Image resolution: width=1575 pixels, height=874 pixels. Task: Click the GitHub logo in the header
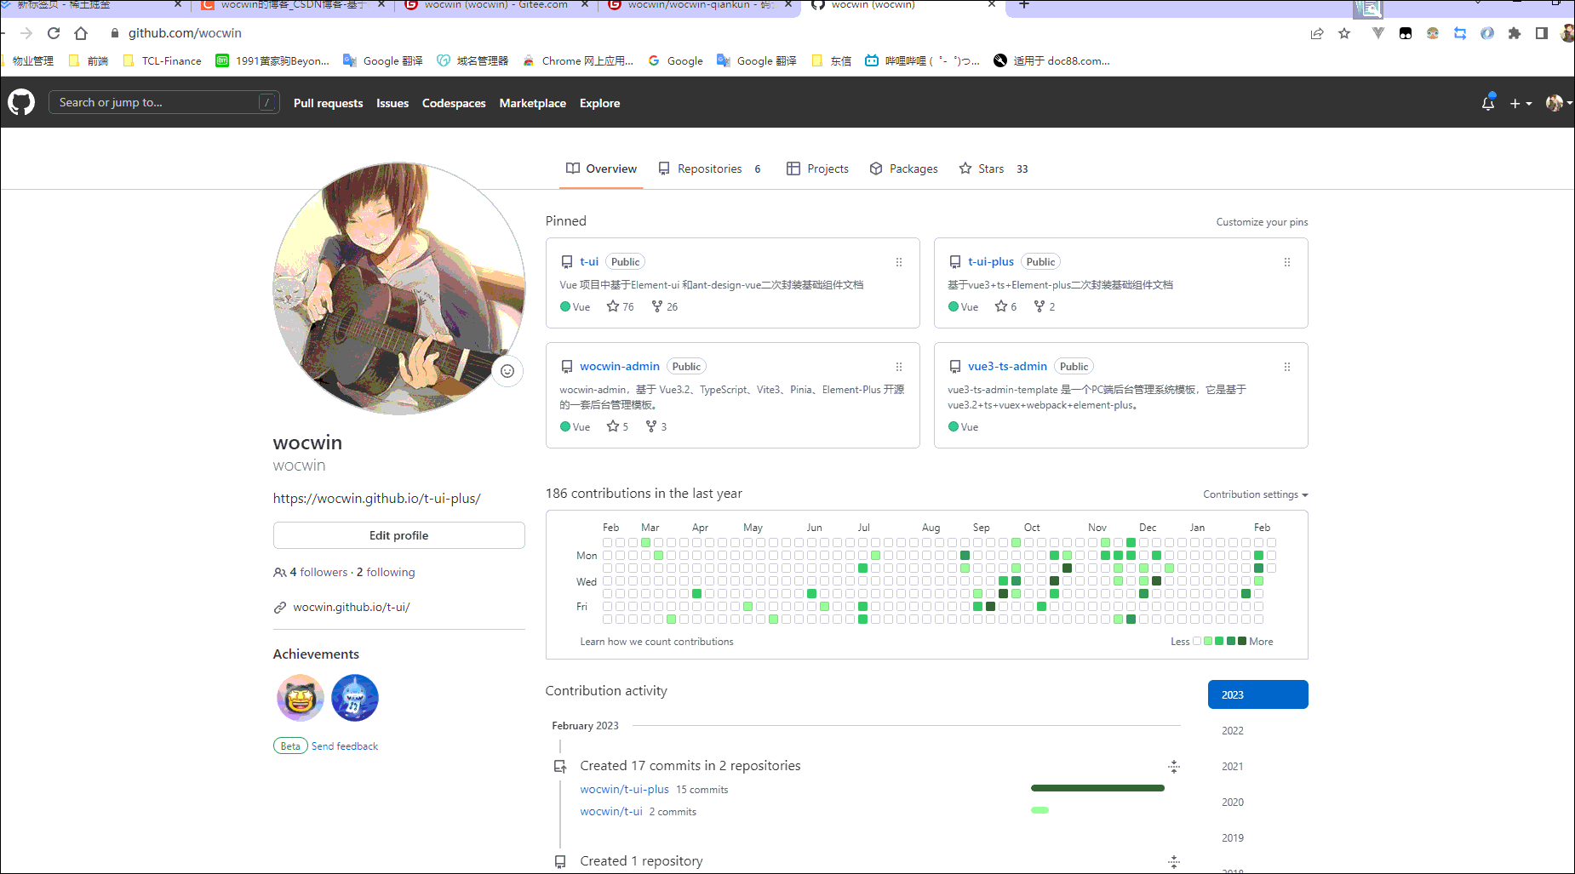(20, 102)
